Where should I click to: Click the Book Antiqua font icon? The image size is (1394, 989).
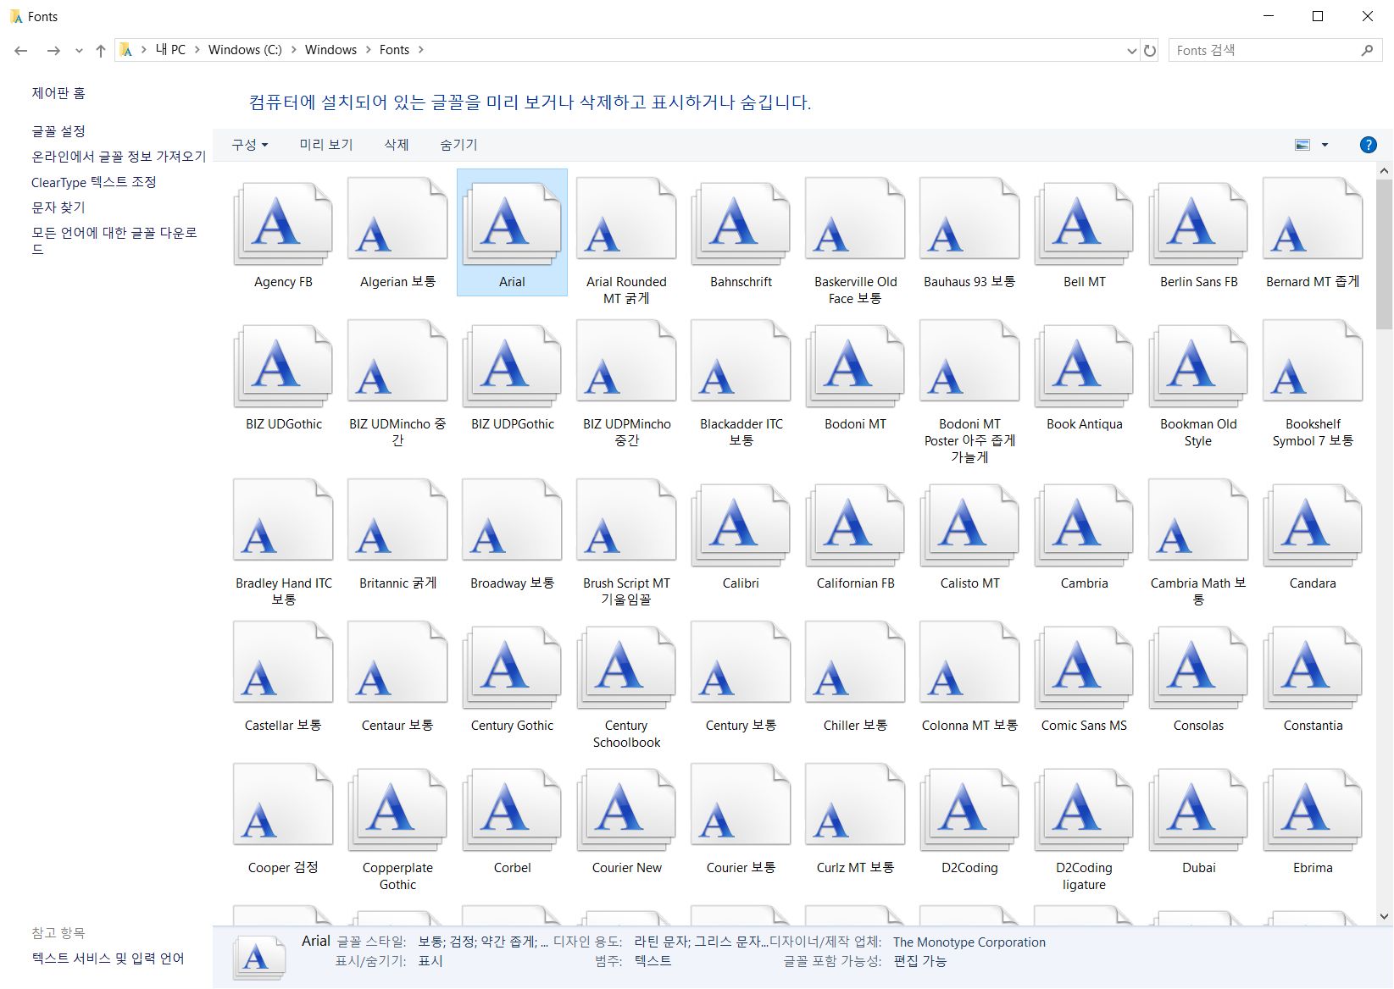click(1084, 364)
